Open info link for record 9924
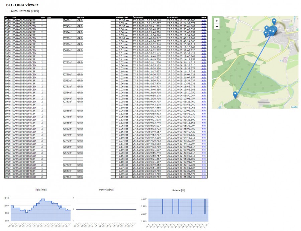 pos(203,177)
